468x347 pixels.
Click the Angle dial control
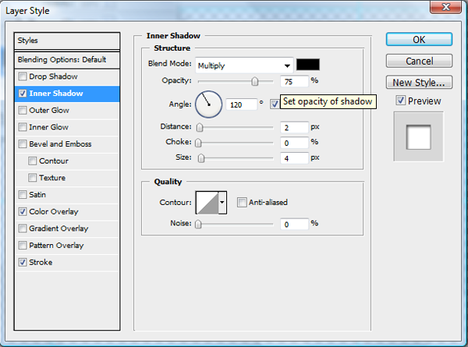pyautogui.click(x=208, y=104)
